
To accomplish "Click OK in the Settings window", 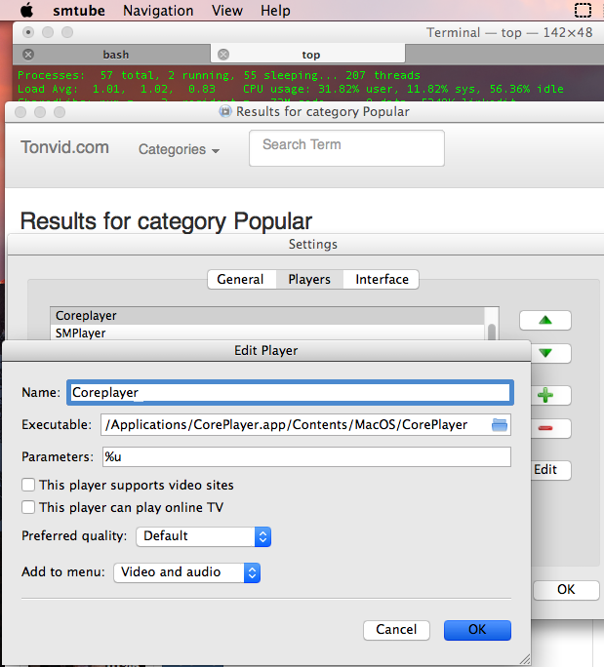I will pyautogui.click(x=566, y=590).
